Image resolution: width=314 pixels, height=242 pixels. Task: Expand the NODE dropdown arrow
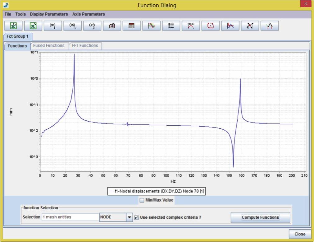click(x=130, y=217)
